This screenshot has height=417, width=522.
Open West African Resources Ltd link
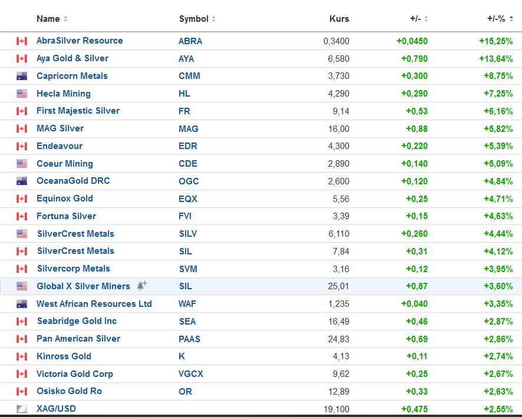click(94, 304)
